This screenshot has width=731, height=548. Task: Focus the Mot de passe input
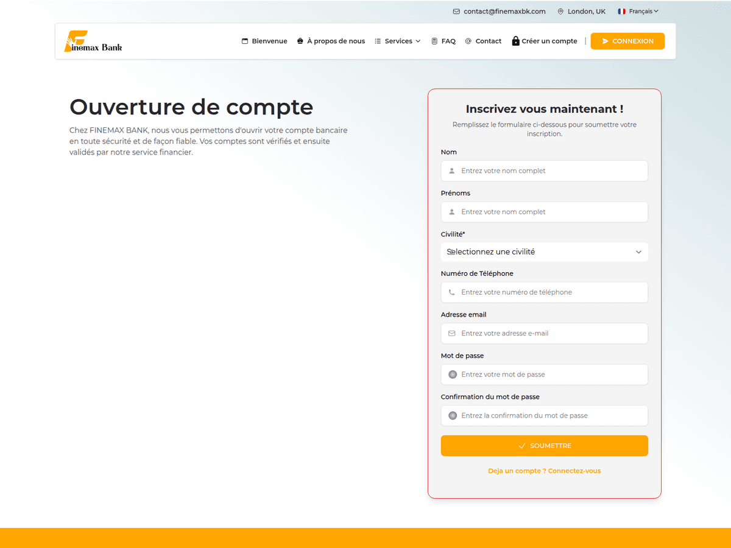(545, 374)
